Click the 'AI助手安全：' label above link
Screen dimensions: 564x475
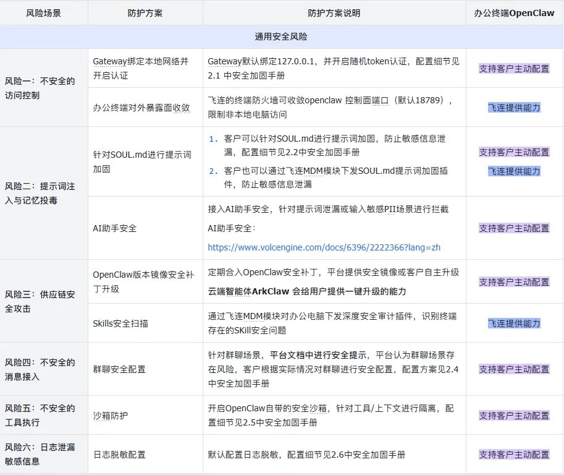[x=232, y=228]
